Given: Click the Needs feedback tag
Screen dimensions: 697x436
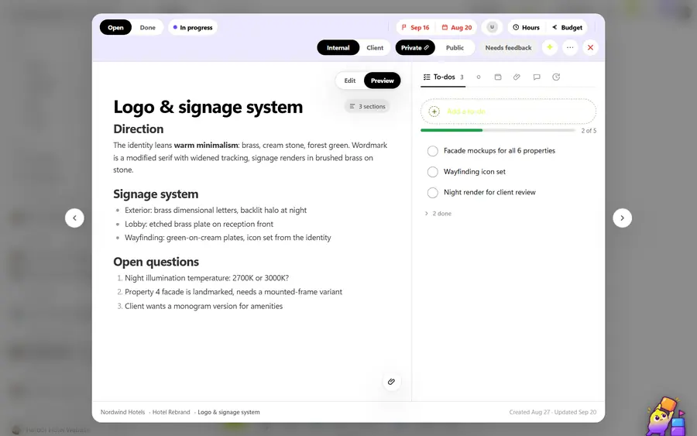Looking at the screenshot, I should [x=508, y=47].
